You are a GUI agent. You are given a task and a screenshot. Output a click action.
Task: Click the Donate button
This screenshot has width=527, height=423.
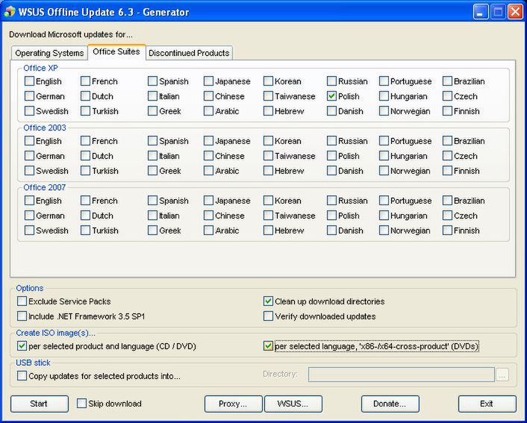(x=390, y=404)
